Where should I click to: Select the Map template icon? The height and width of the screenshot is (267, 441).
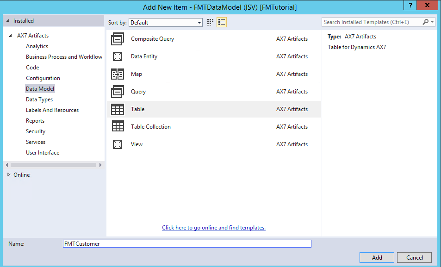(x=118, y=74)
